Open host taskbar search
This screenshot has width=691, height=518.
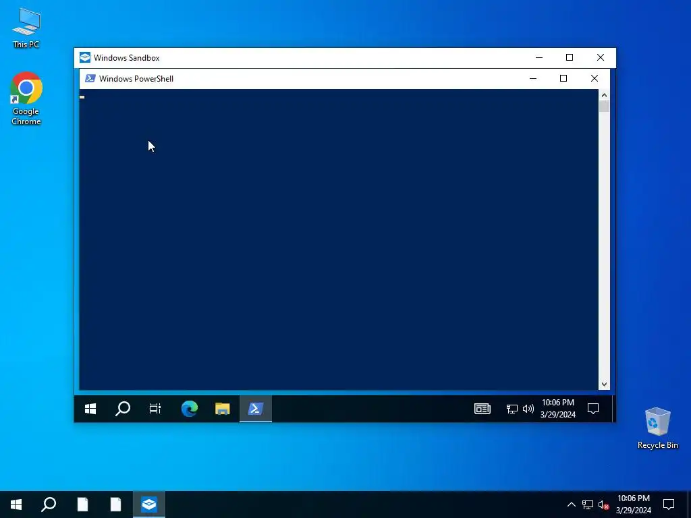click(49, 505)
